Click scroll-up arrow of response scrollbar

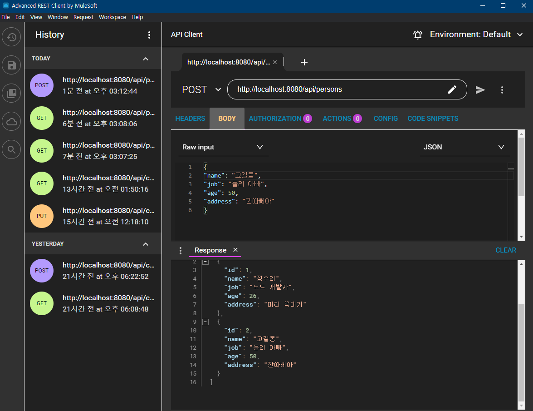(x=521, y=264)
